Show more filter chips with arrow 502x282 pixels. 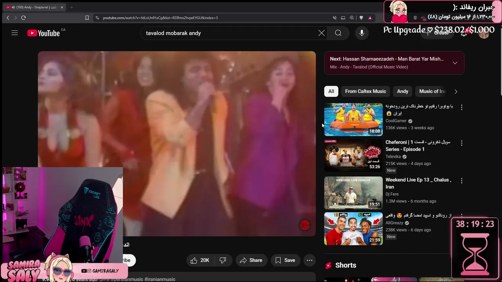[456, 91]
